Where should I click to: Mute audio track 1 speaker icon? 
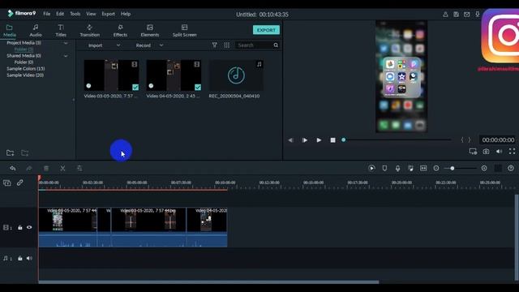pos(29,258)
